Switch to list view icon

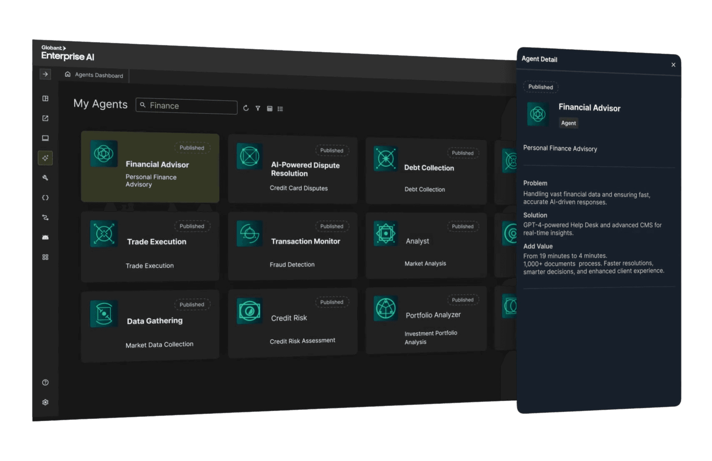pos(280,109)
